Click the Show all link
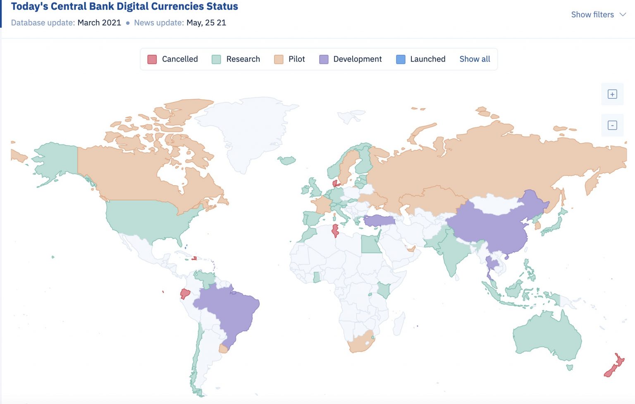The width and height of the screenshot is (635, 404). [475, 59]
